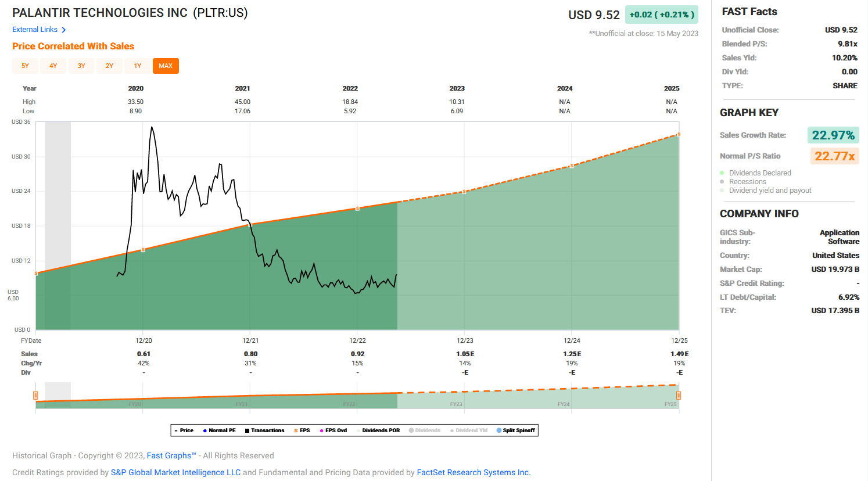
Task: Click the FY23 area in the range navigator
Action: pos(456,404)
